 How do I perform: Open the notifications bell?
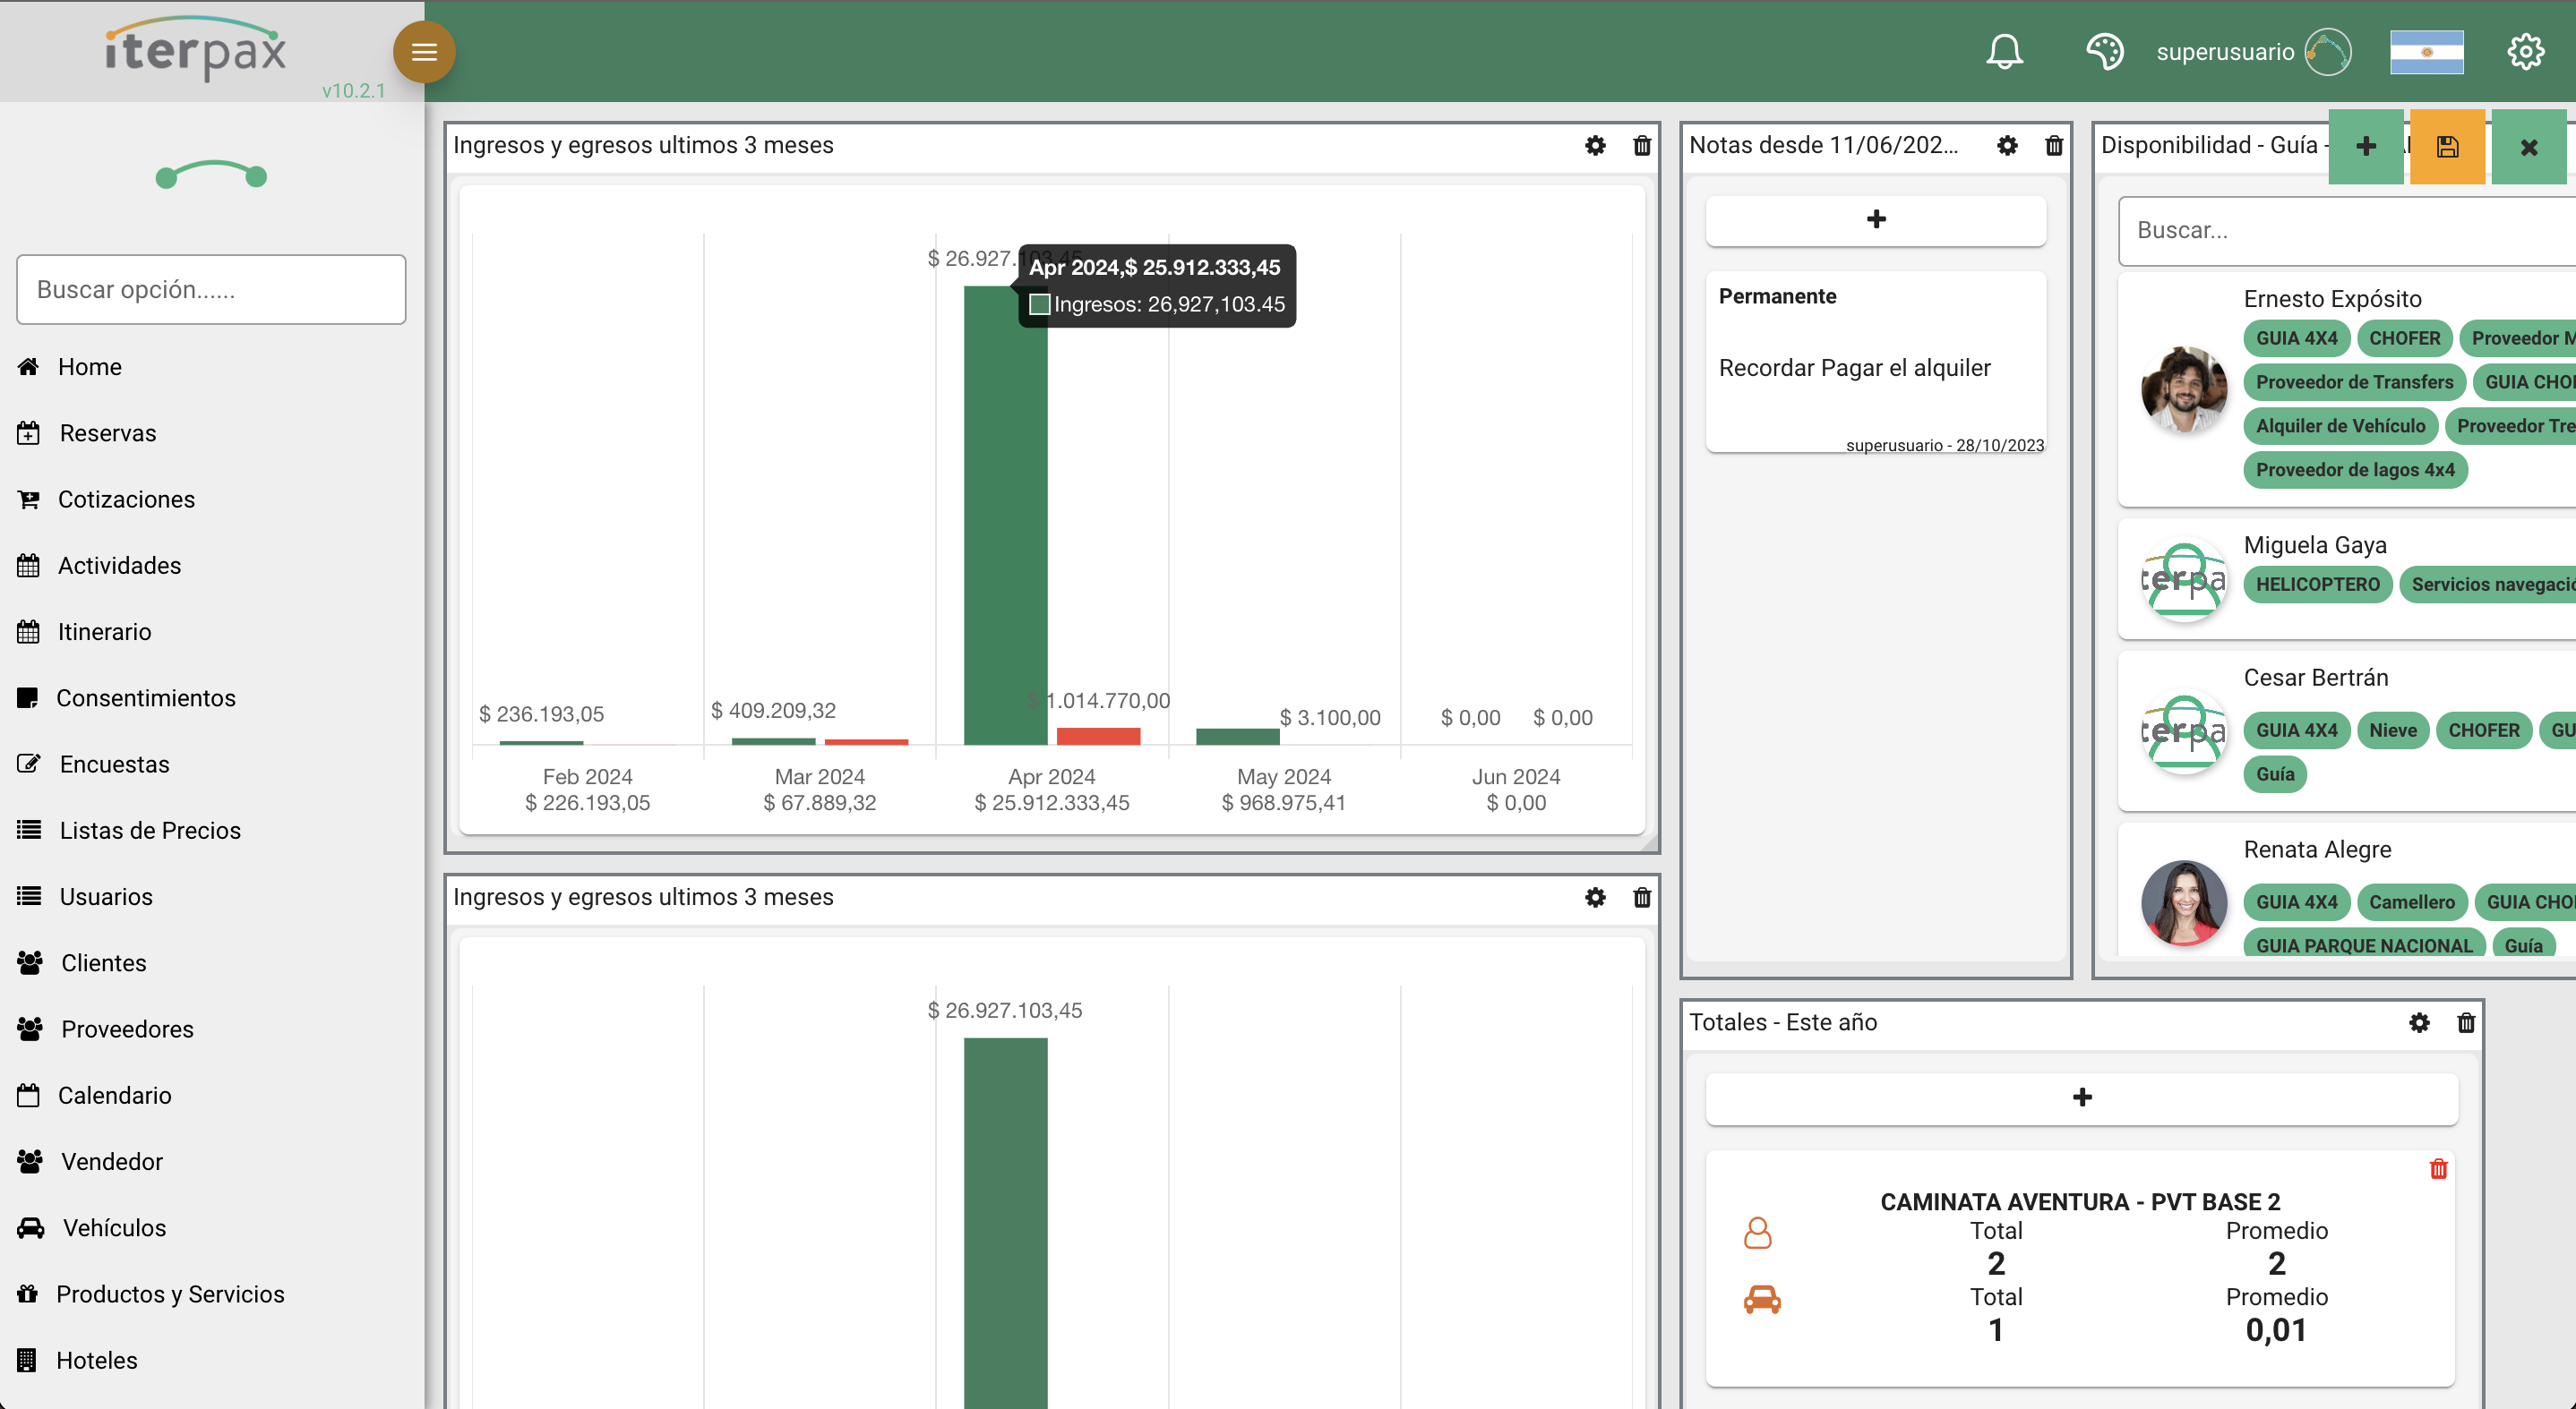(2004, 52)
